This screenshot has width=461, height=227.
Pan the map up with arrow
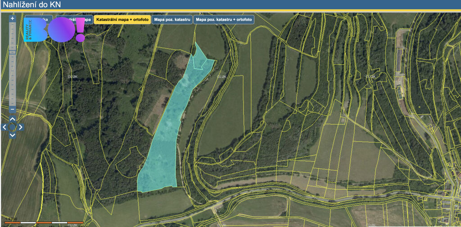(x=13, y=119)
